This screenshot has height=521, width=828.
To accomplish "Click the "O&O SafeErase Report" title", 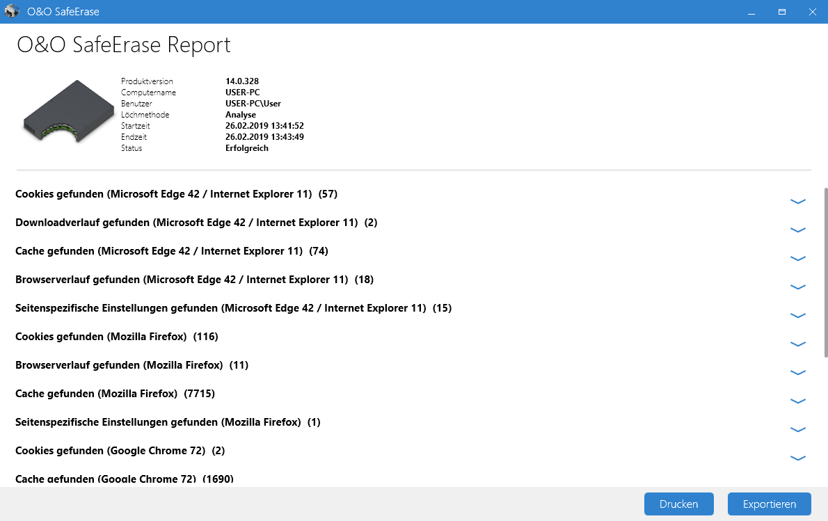I will point(124,45).
